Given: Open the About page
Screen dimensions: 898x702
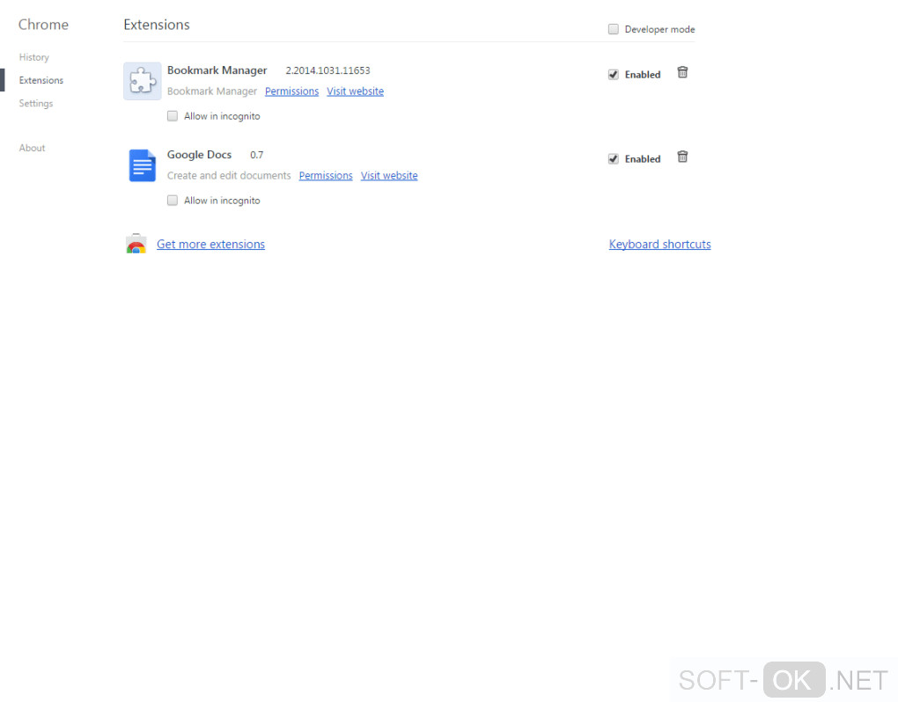Looking at the screenshot, I should pos(32,148).
